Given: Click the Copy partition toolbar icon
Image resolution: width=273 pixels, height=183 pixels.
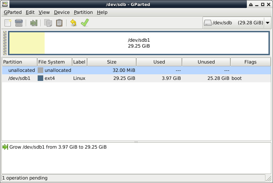Looking at the screenshot, I should [48, 23].
